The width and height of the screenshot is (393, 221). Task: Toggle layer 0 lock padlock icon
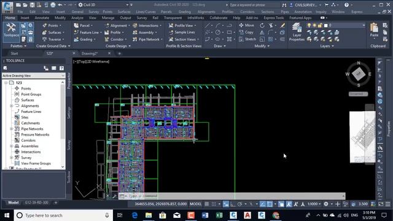(320, 25)
